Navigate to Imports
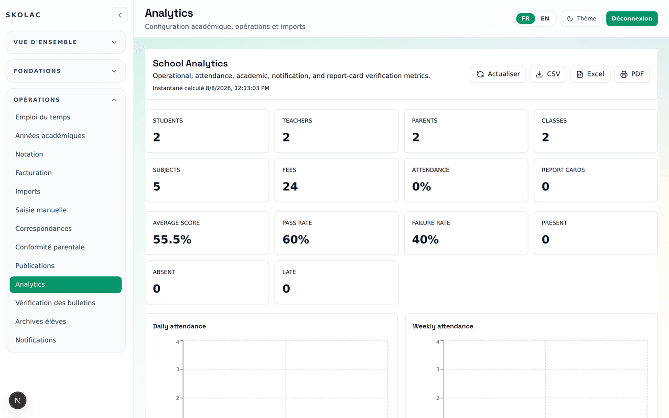 65,192
